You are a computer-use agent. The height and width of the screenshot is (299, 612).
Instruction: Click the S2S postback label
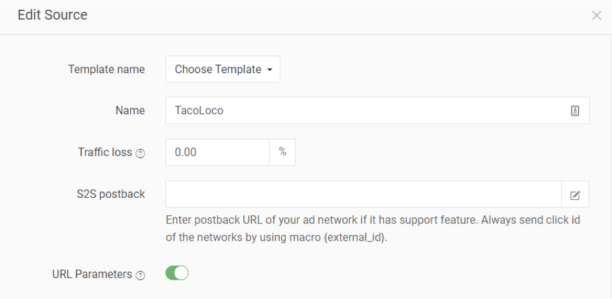click(x=110, y=194)
